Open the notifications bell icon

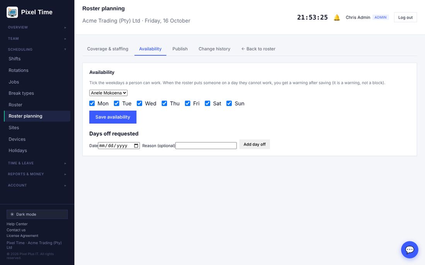[337, 18]
